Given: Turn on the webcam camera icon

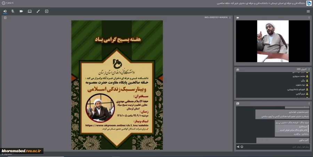Looking at the screenshot, I should pyautogui.click(x=21, y=11).
